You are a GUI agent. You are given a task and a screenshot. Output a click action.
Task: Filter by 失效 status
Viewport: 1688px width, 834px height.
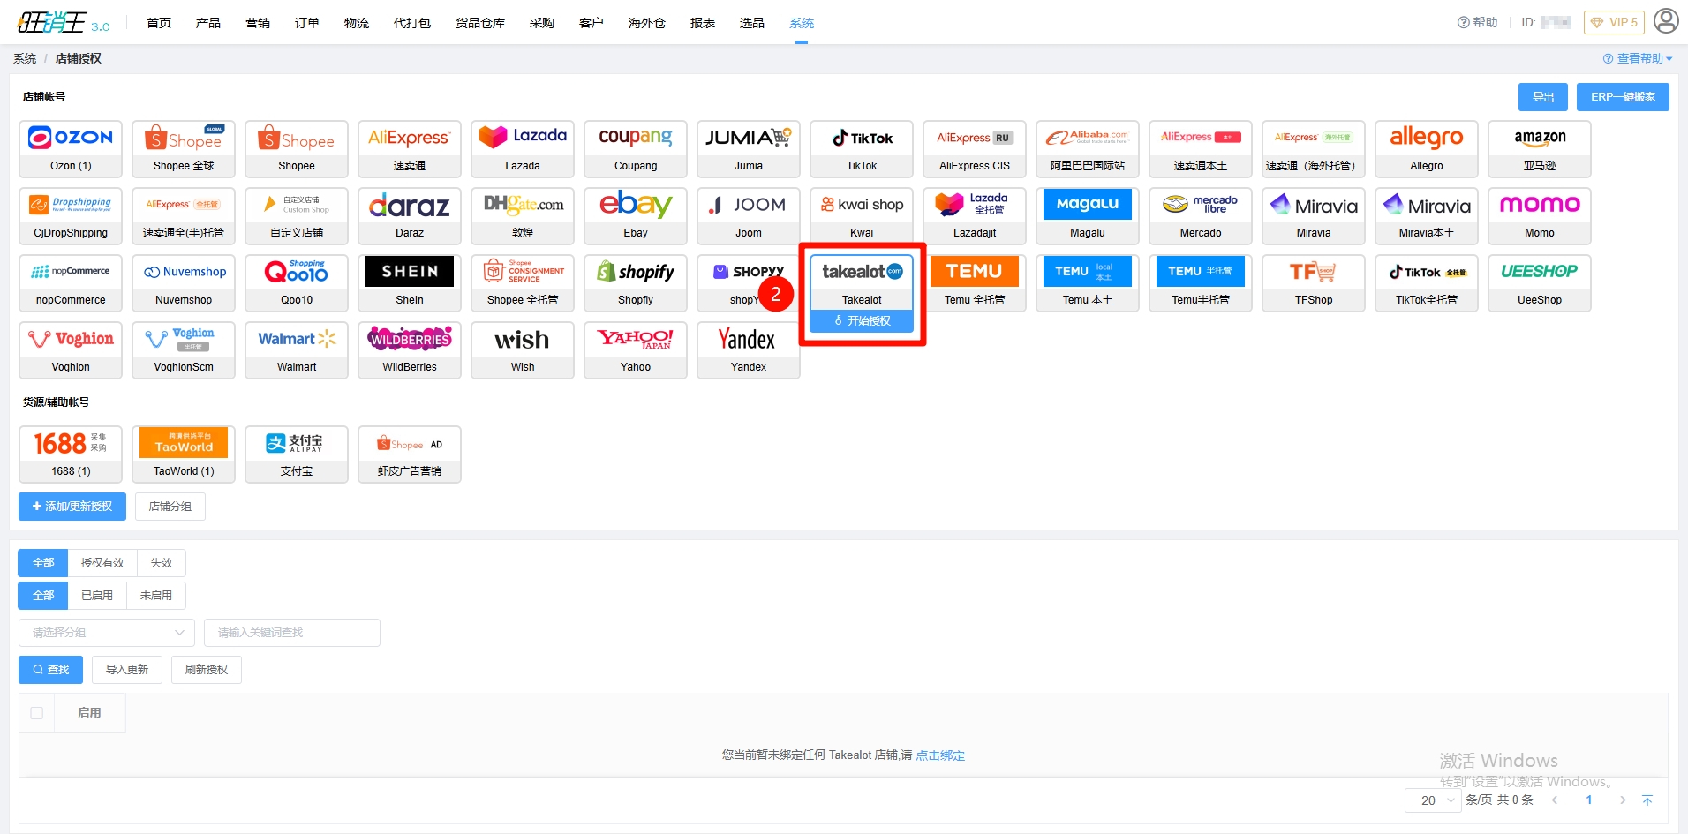[162, 563]
